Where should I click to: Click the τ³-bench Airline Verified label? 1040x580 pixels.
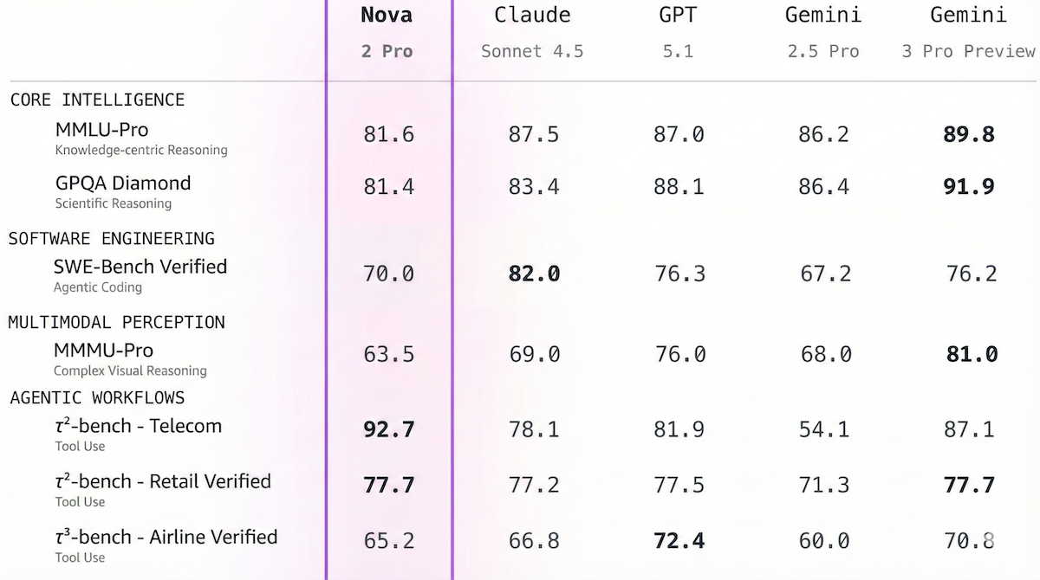click(166, 537)
